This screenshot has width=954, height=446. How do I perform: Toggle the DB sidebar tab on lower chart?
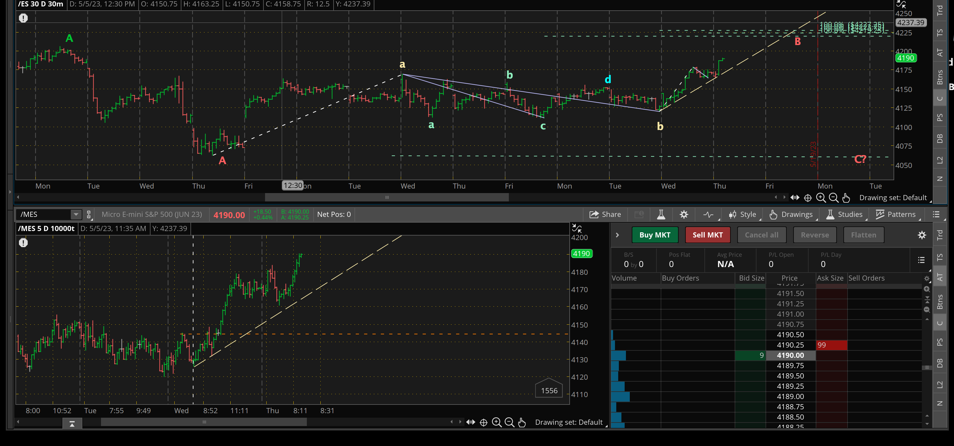click(940, 363)
